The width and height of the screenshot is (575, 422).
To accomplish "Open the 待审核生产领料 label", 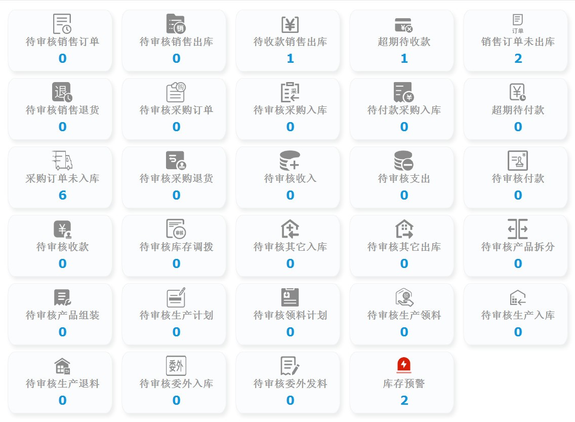I will (404, 316).
